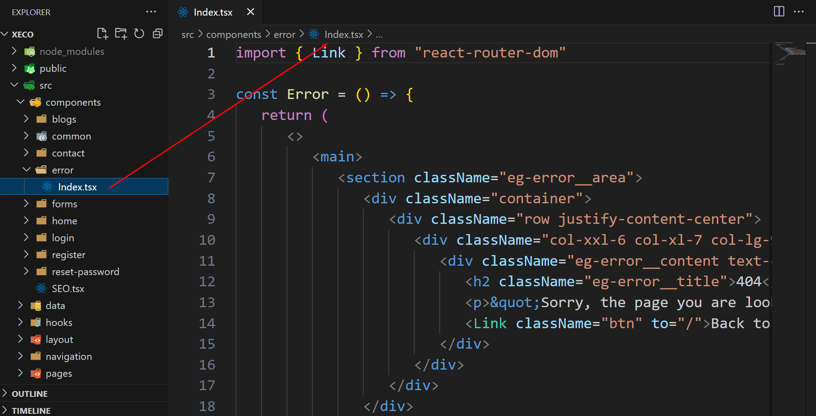This screenshot has width=816, height=416.
Task: Click the React icon for SEO.tsx
Action: [41, 288]
